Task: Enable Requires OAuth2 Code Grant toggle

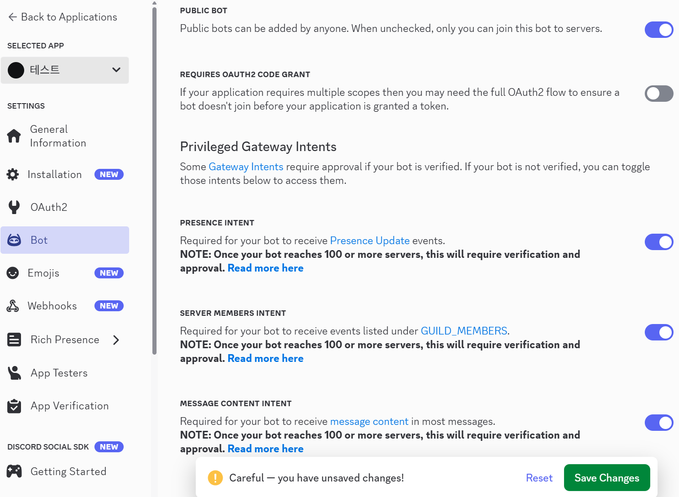Action: 658,94
